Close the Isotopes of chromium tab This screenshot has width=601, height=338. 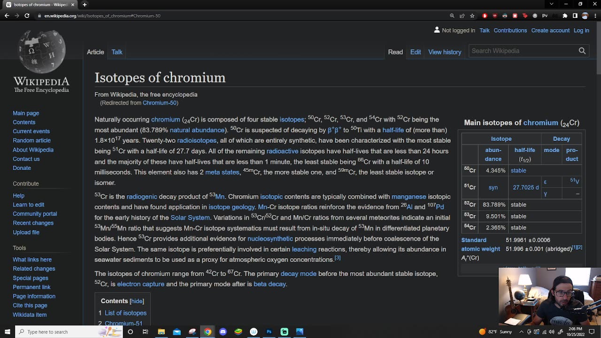click(x=73, y=5)
